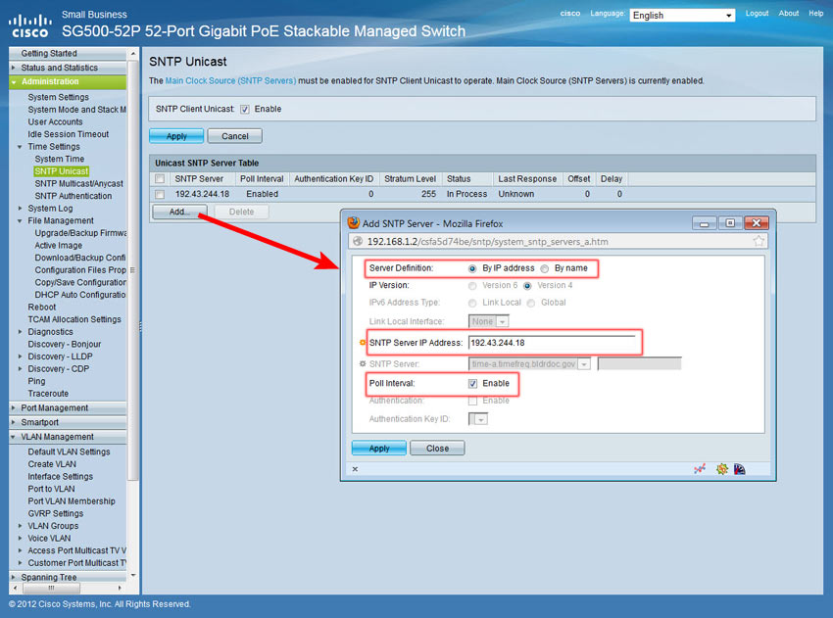Click Close in the Add SNTP Server dialog

click(x=437, y=449)
